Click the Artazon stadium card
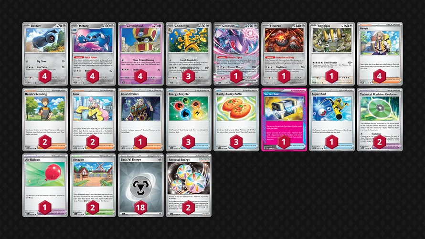This screenshot has height=239, width=425. (93, 185)
